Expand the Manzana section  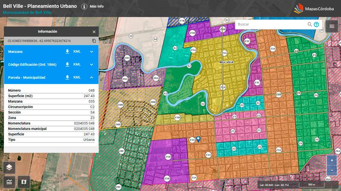[x=91, y=51]
